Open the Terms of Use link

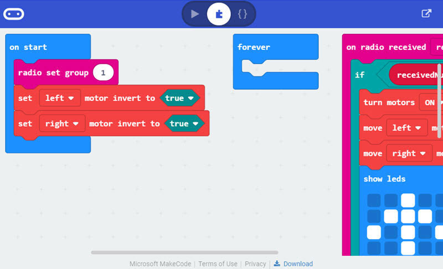click(x=218, y=263)
